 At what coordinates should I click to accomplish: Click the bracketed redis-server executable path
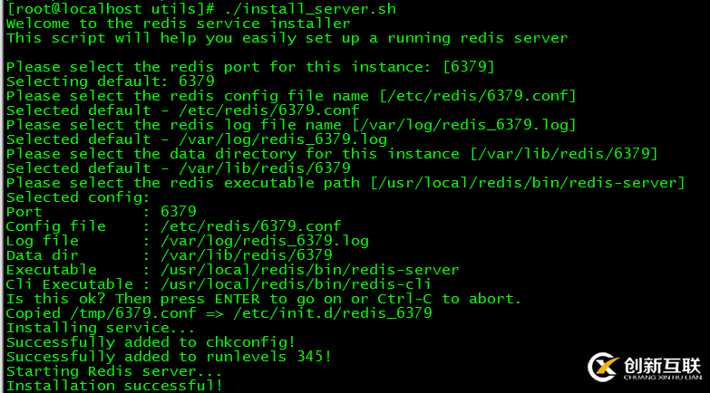[528, 183]
